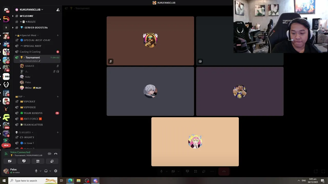The width and height of the screenshot is (328, 184).
Task: Open the WELCOME text channel
Action: 37,16
